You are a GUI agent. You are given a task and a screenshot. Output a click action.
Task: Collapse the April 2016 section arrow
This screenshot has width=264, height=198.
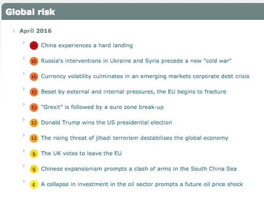coord(14,31)
